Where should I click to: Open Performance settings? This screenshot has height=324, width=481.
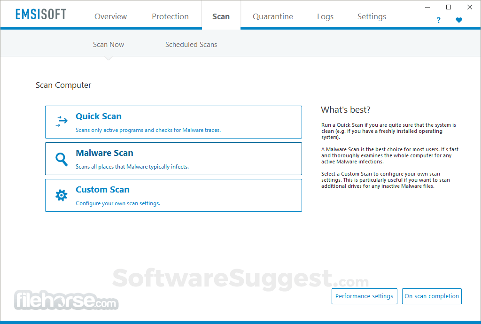pyautogui.click(x=364, y=296)
